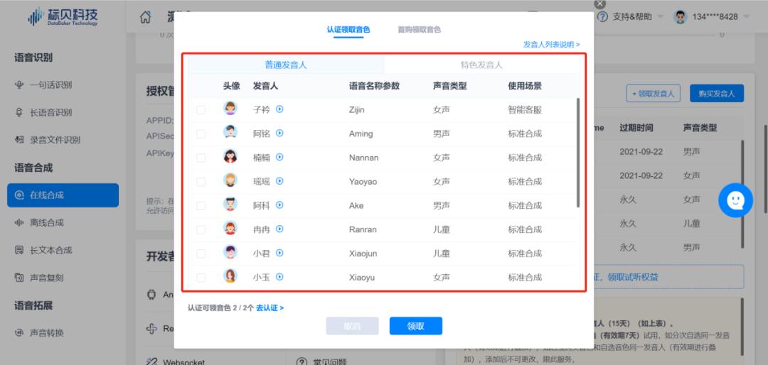Open 长文本合成 in sidebar

coord(50,250)
